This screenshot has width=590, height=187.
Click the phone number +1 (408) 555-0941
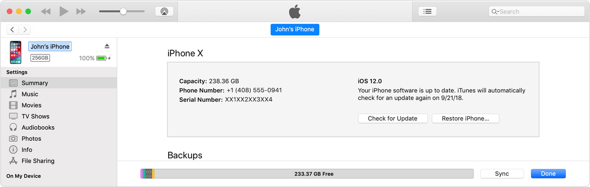[x=254, y=90]
